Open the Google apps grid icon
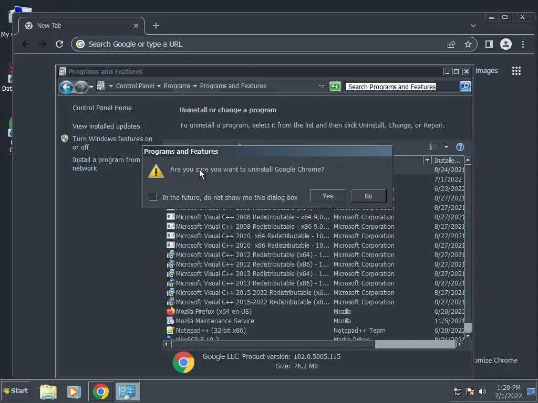Viewport: 538px width, 403px height. click(x=516, y=71)
